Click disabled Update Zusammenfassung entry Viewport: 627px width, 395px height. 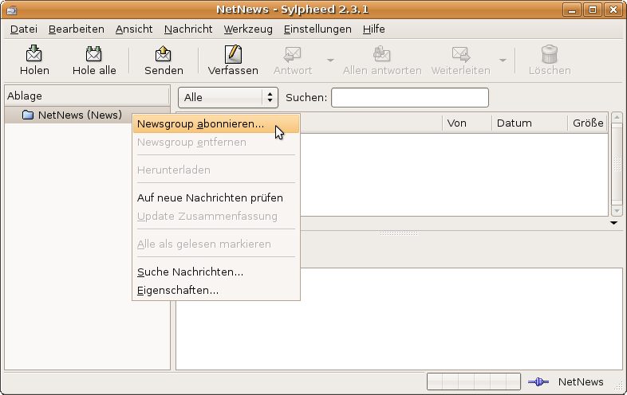tap(216, 216)
